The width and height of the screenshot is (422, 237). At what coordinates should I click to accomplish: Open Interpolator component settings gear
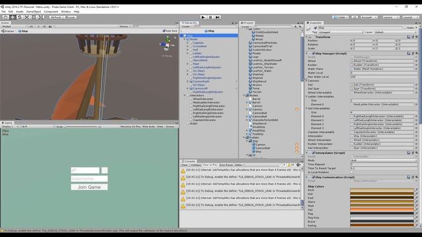[416, 153]
